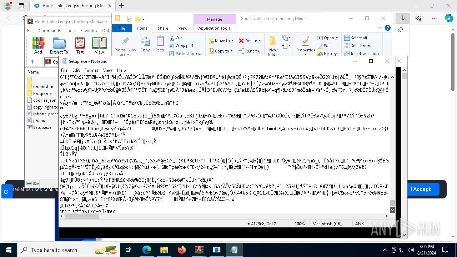Viewport: 457px width, 257px height.
Task: Switch to Share tab in Explorer
Action: [x=163, y=28]
